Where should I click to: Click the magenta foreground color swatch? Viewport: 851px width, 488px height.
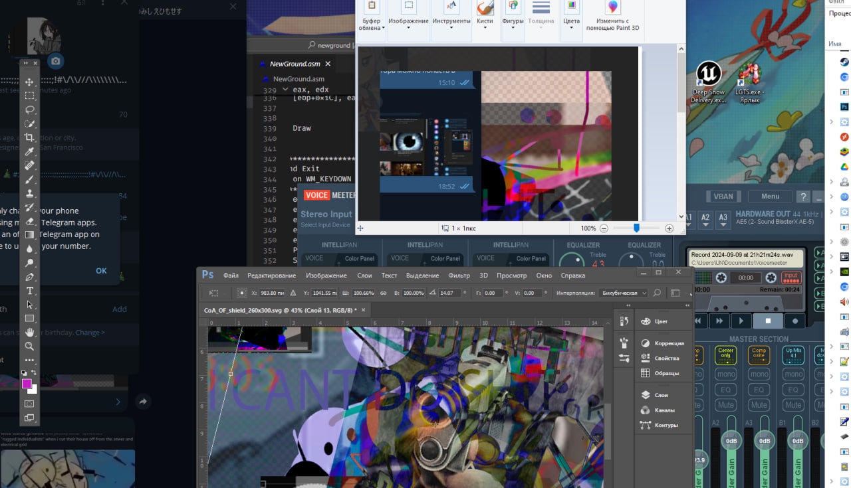tap(27, 384)
